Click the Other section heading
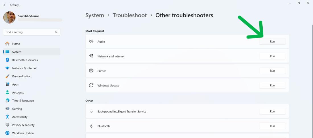Image resolution: width=313 pixels, height=138 pixels. click(x=89, y=101)
